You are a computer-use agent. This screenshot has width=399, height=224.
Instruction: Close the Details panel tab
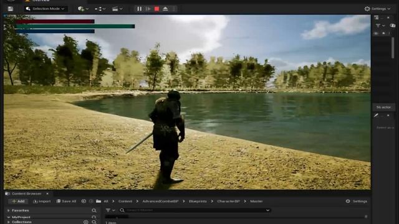pyautogui.click(x=388, y=115)
